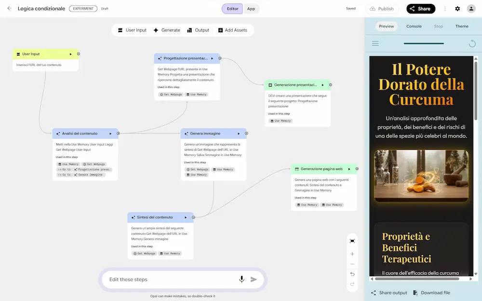This screenshot has width=482, height=301.
Task: Click the preview horizontal scrollbar
Action: 417,279
